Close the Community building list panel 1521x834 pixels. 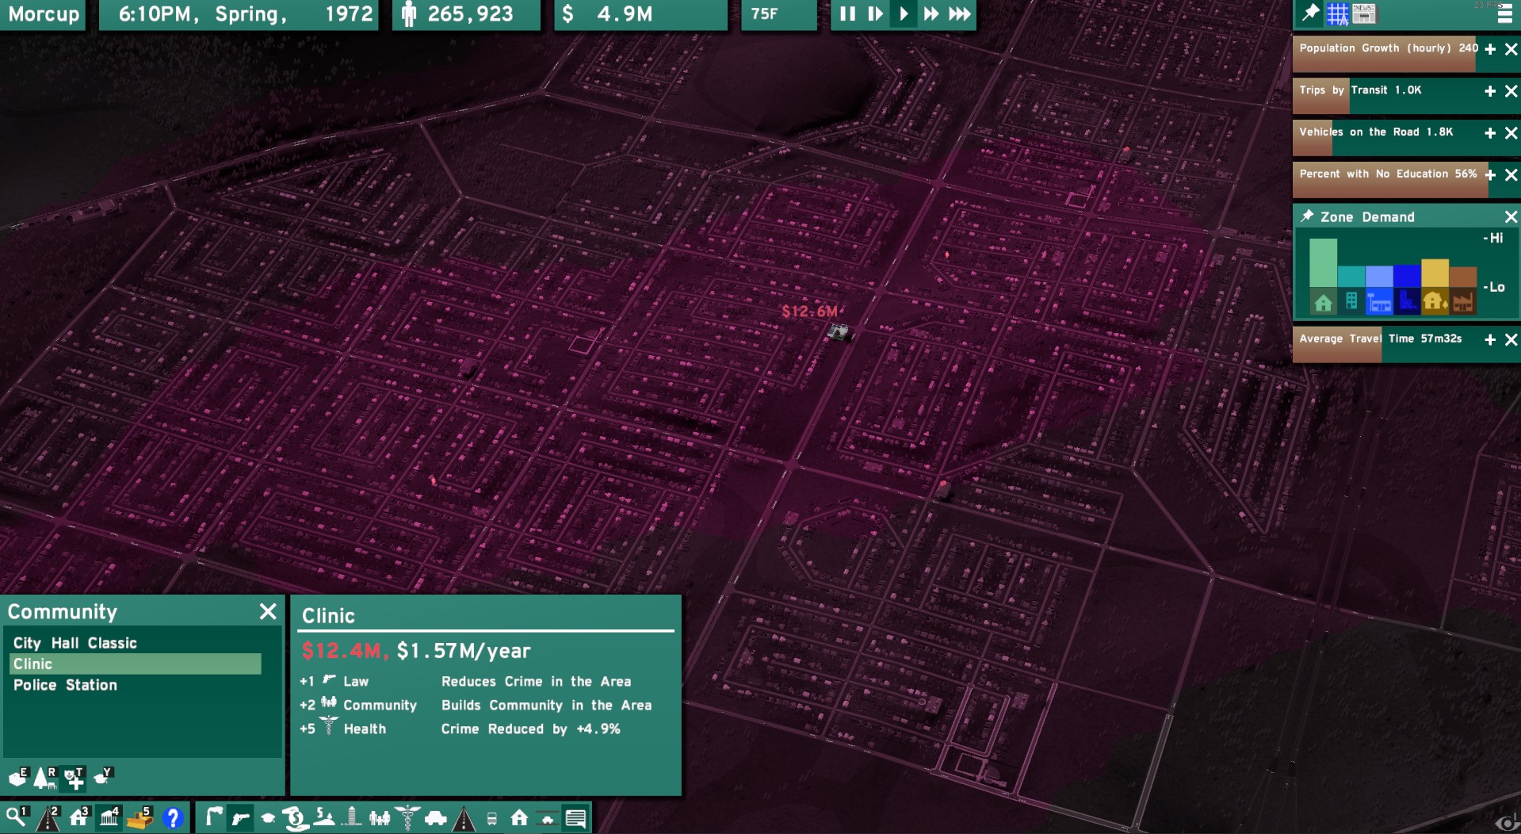[268, 611]
